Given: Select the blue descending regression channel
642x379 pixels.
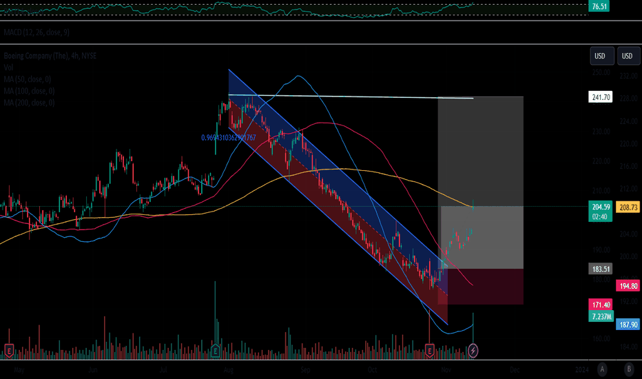Looking at the screenshot, I should coord(338,196).
